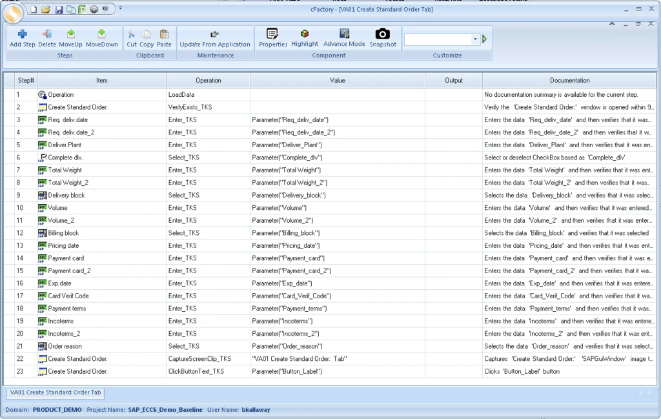Expand the quick access toolbar customize arrow
The image size is (661, 419).
[121, 8]
